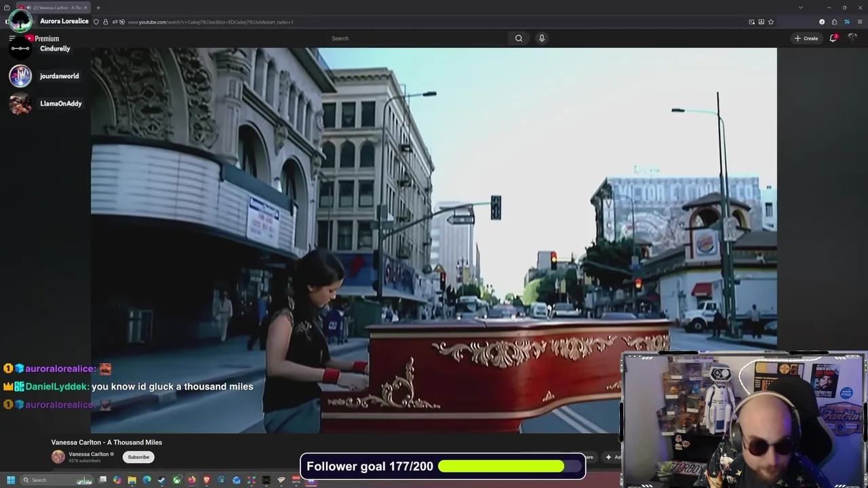
Task: Click the Vanessa Carlton channel avatar
Action: click(58, 457)
